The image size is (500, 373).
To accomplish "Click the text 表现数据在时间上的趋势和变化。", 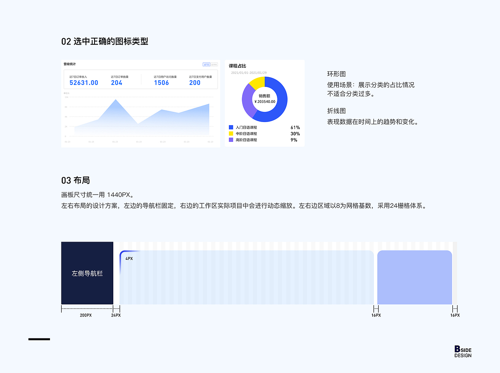I will (374, 122).
